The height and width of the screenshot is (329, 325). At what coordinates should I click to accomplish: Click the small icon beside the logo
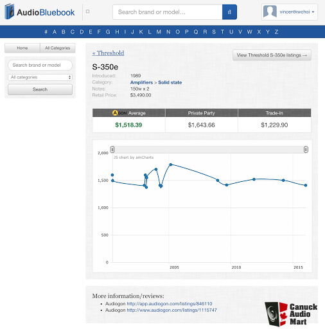[x=87, y=12]
